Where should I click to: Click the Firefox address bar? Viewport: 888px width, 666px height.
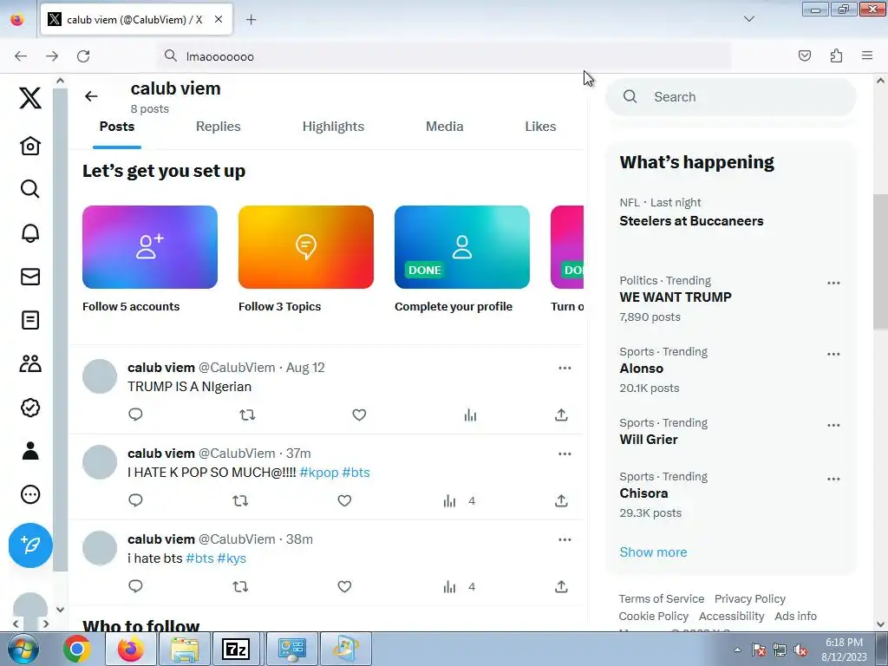click(445, 56)
